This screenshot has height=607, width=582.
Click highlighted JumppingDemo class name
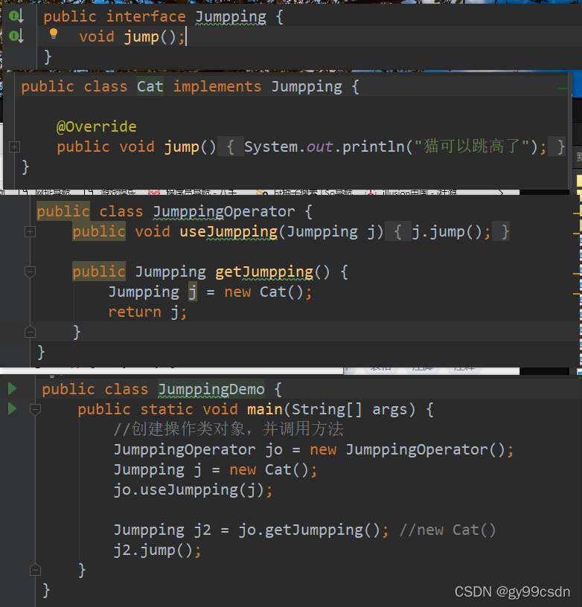[211, 389]
